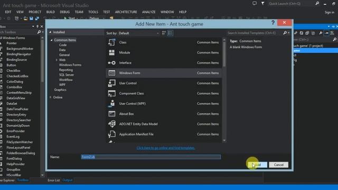
Task: Open the ARCHITECTURE menu
Action: pos(126,12)
